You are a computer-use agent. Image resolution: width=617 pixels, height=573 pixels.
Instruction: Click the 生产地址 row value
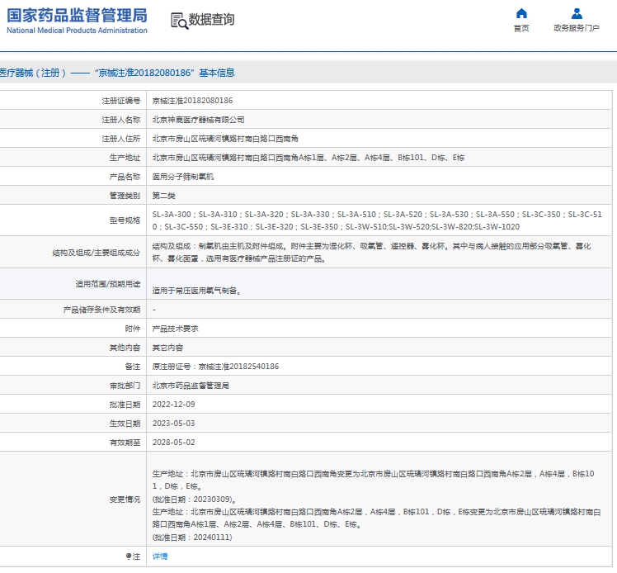click(x=308, y=158)
